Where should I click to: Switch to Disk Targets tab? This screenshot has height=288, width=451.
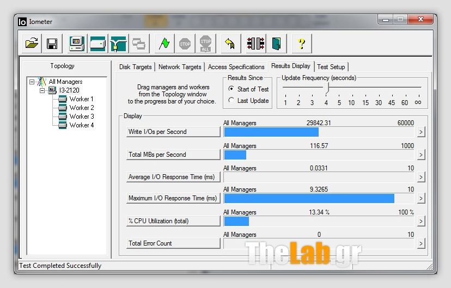(x=136, y=67)
